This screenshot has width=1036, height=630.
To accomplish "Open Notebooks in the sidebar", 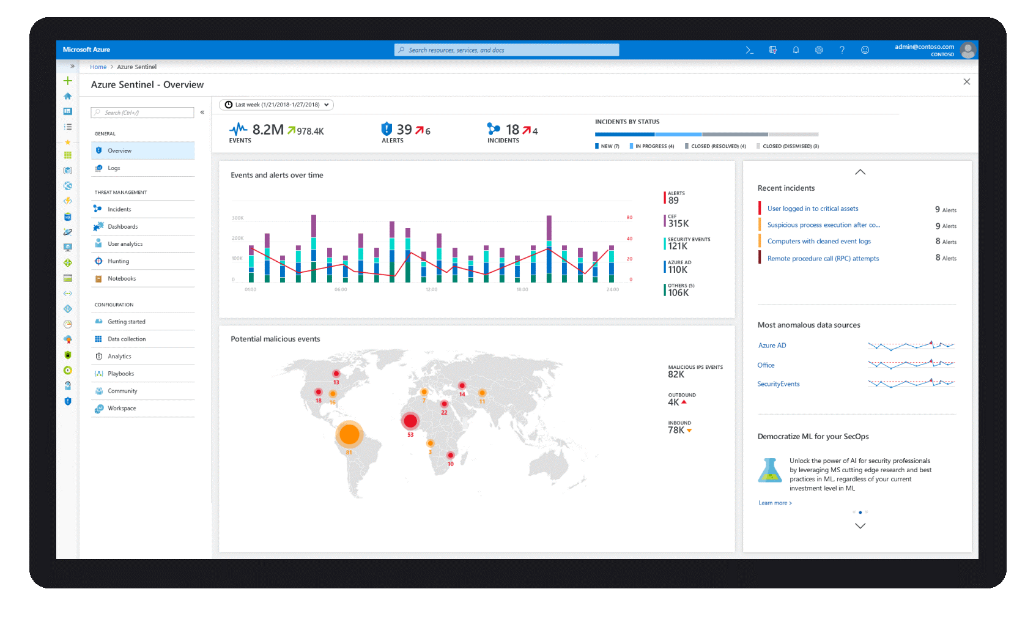I will coord(120,278).
